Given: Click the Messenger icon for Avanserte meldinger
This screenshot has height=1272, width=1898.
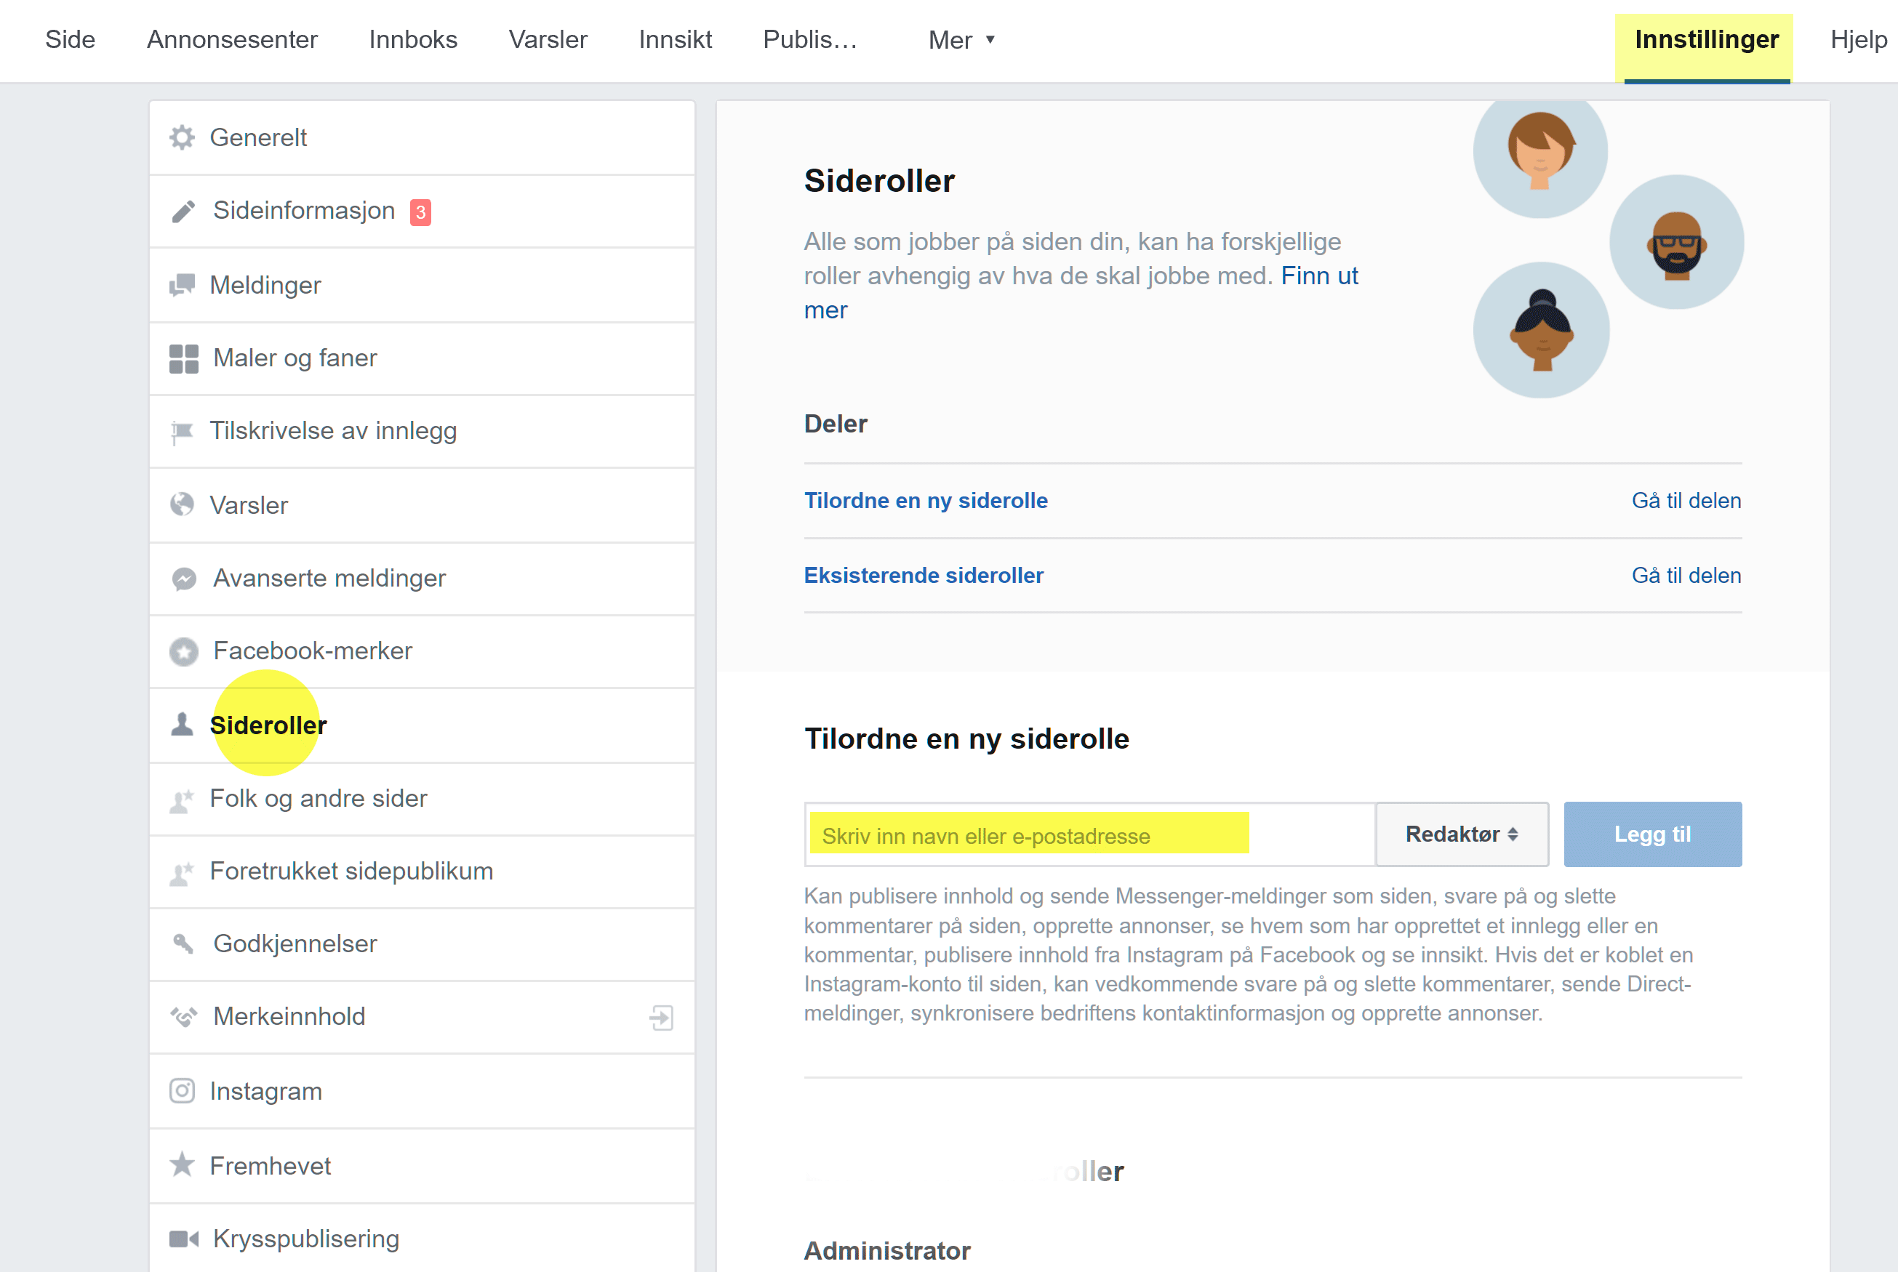Looking at the screenshot, I should click(184, 579).
